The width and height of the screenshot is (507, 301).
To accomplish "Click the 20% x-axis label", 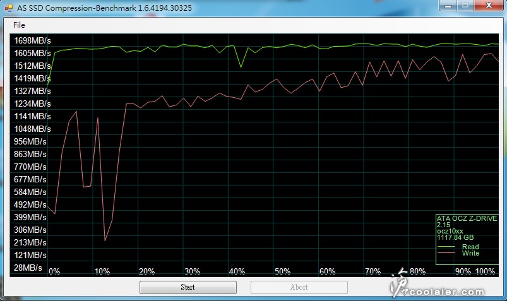I will (147, 271).
